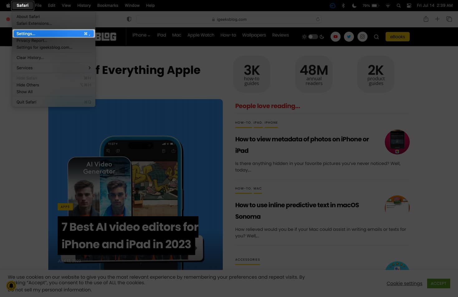Image resolution: width=458 pixels, height=297 pixels.
Task: Select Settings... in Safari menu
Action: click(x=54, y=34)
